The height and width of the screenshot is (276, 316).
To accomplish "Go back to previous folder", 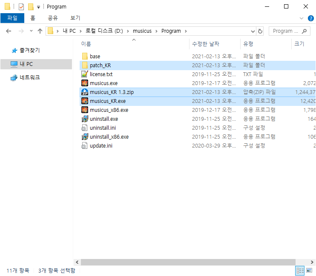I will 9,31.
